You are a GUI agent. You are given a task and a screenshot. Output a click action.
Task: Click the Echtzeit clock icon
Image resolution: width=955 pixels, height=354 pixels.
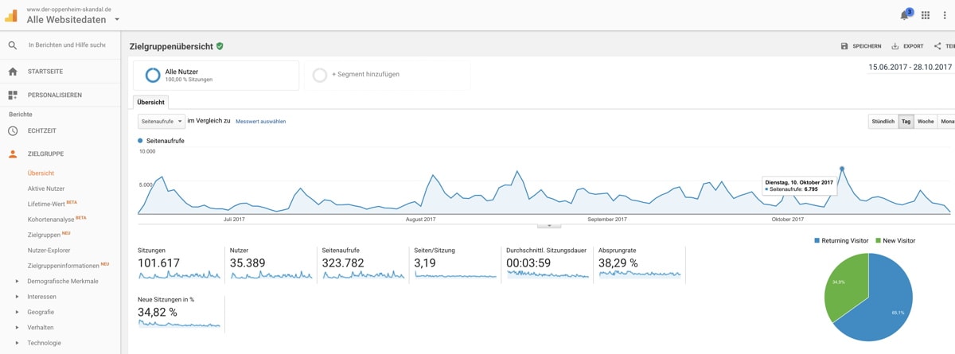13,130
